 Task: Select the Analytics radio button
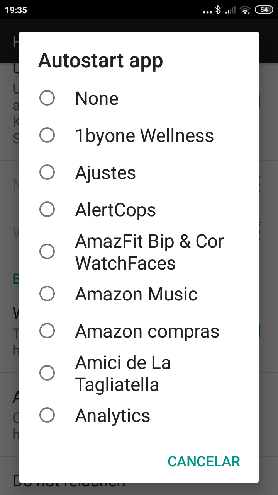pyautogui.click(x=47, y=415)
